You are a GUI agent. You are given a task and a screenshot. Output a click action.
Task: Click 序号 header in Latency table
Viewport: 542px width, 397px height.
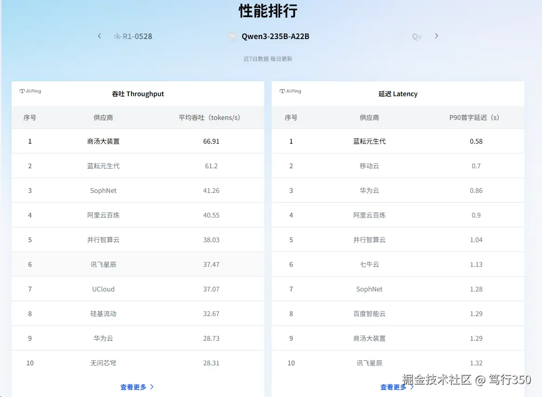[291, 118]
